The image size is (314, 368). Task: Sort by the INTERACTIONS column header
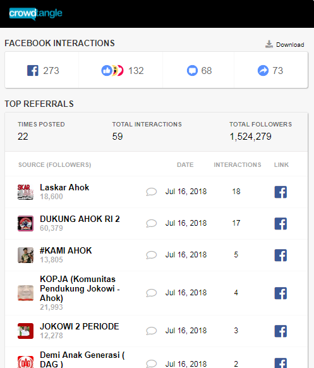[238, 165]
